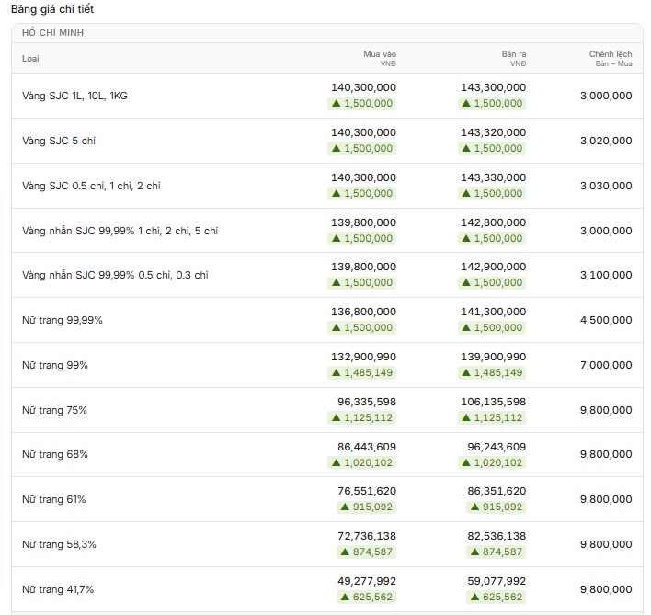Click the green up-arrow badge under 140,300,000 for SJC 1L
This screenshot has height=615, width=651.
tap(361, 103)
